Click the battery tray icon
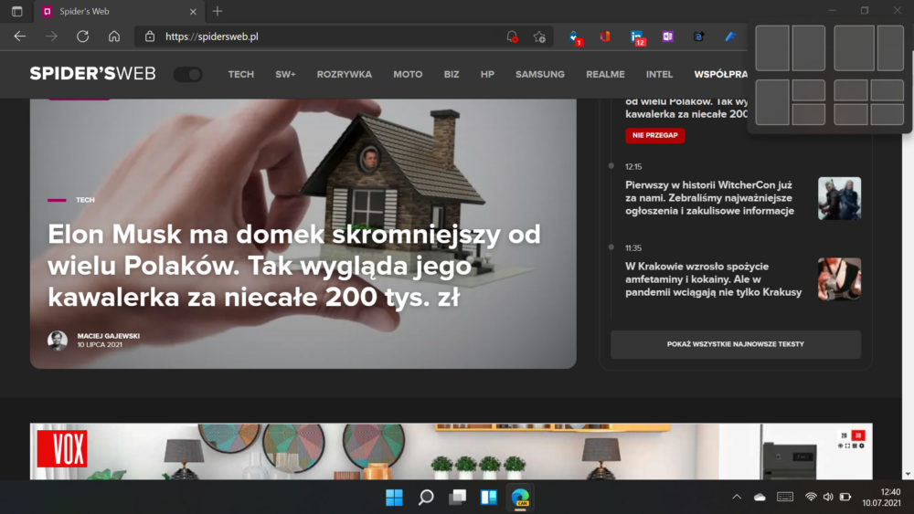This screenshot has width=914, height=514. click(845, 498)
